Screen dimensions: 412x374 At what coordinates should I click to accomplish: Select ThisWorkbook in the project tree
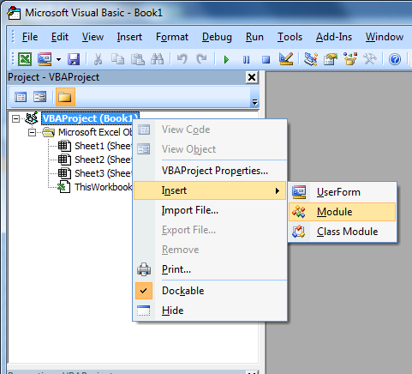click(x=103, y=187)
